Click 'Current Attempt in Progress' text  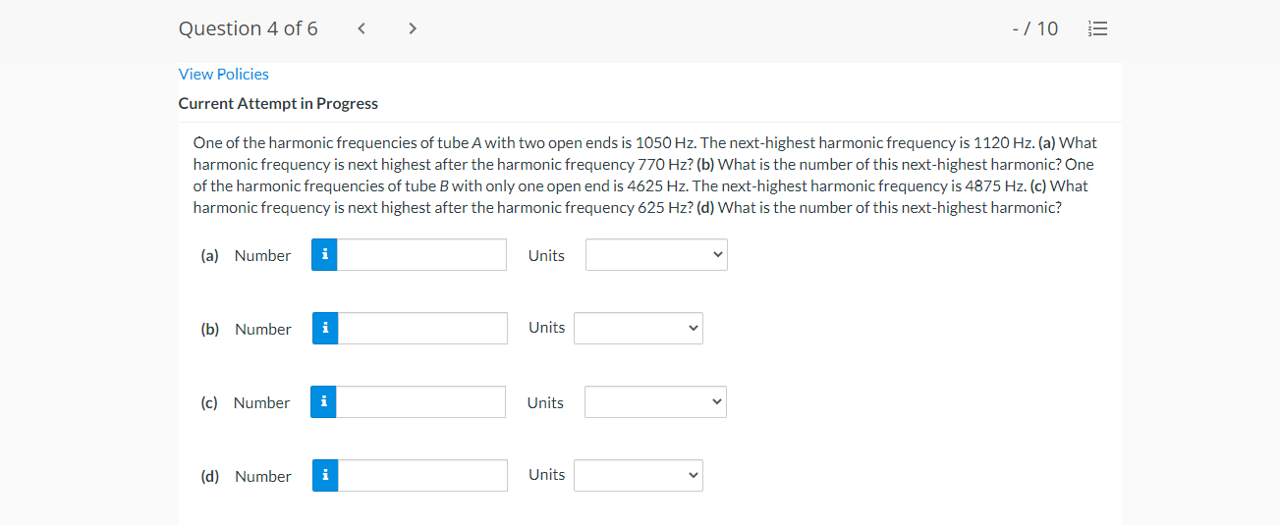(x=278, y=103)
